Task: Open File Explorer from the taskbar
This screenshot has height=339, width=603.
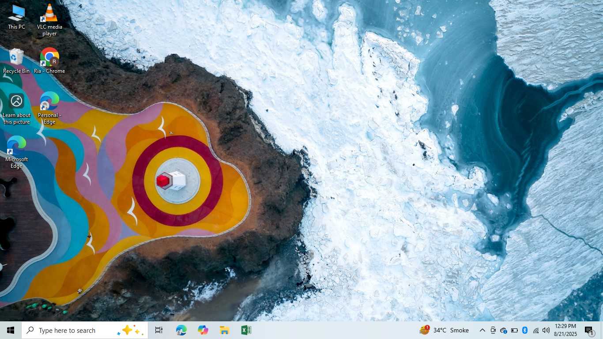Action: [224, 330]
